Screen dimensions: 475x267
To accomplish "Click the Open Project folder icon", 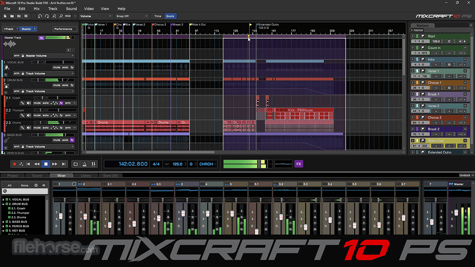I will pyautogui.click(x=12, y=16).
